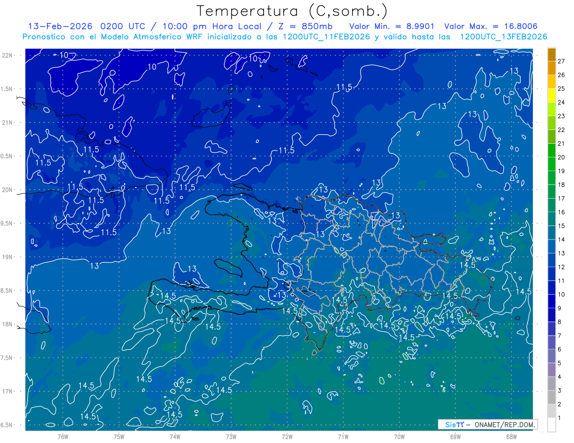This screenshot has width=574, height=443.
Task: Click the color scale label "27"
Action: 562,61
